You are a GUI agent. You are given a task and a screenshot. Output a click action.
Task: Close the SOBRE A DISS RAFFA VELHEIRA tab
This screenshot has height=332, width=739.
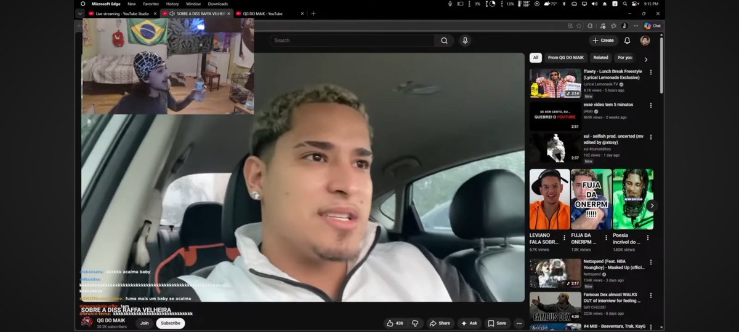228,13
